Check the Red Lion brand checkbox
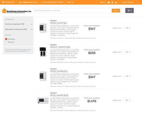142x114 pixels. click(6, 42)
